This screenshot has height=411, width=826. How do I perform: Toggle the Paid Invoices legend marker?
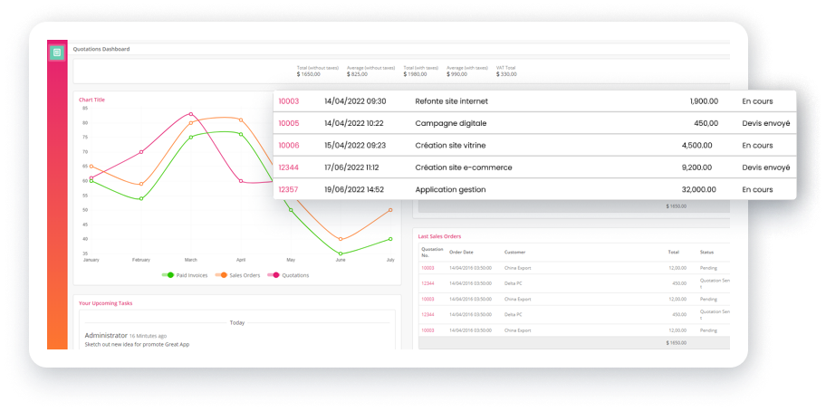click(170, 275)
